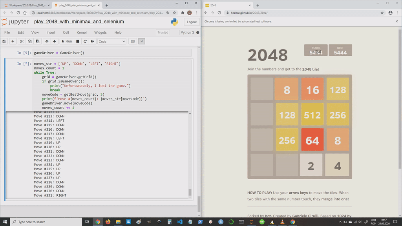Viewport: 402px width, 226px height.
Task: Rename notebook by clicking its title
Action: (79, 22)
